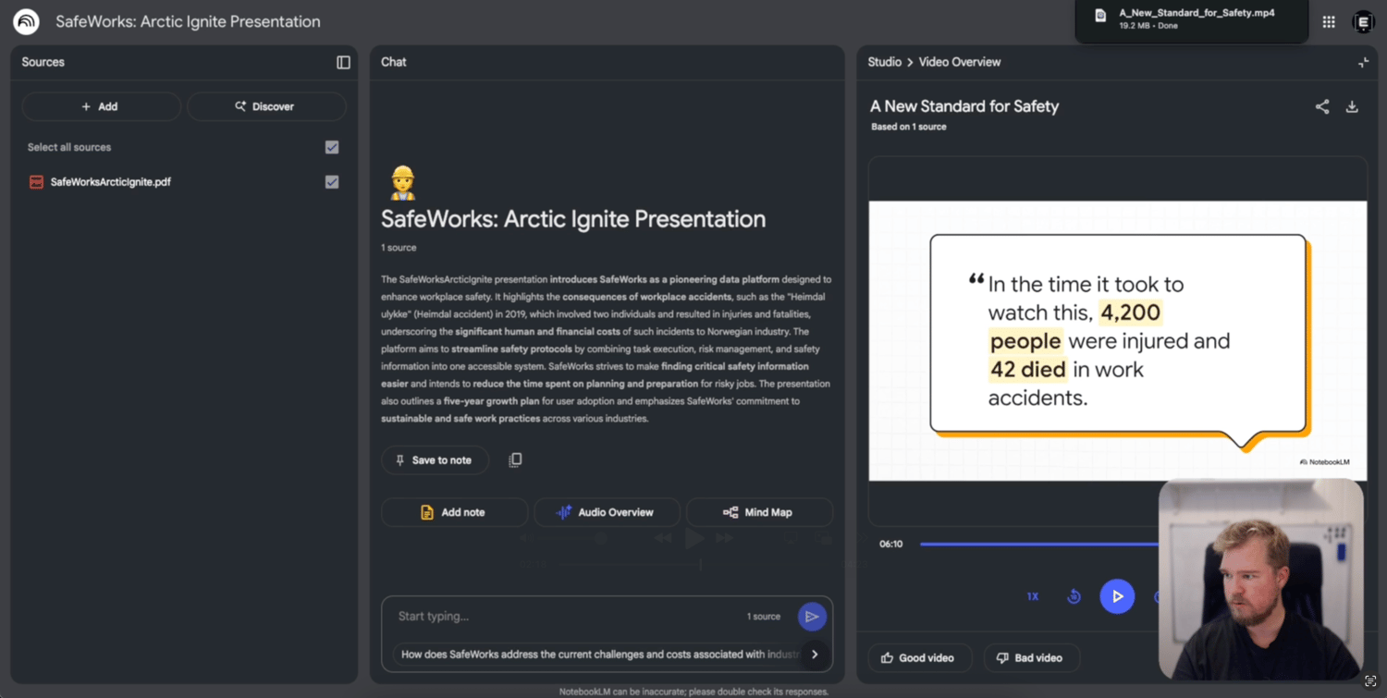Open the Google apps grid
Image resolution: width=1387 pixels, height=698 pixels.
click(x=1329, y=22)
